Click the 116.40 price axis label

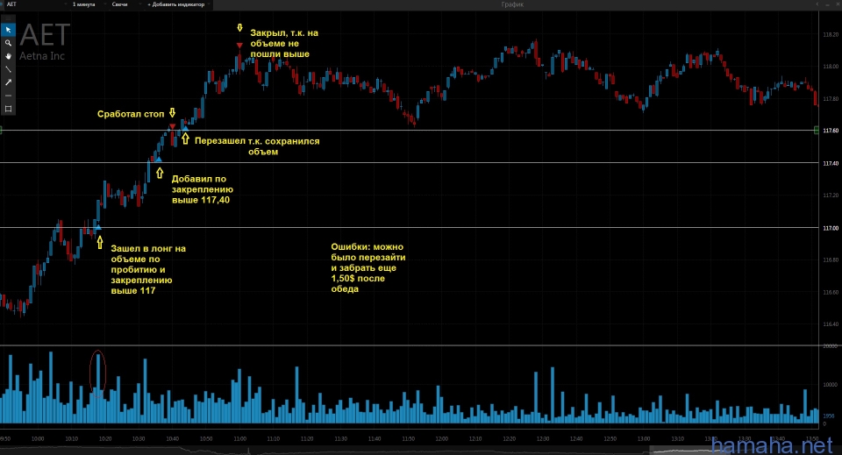click(x=831, y=324)
